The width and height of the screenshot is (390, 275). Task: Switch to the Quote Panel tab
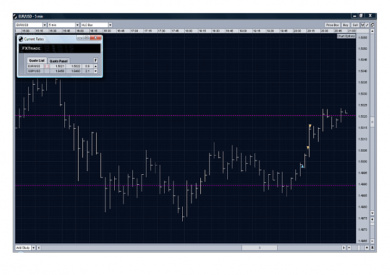(x=59, y=61)
